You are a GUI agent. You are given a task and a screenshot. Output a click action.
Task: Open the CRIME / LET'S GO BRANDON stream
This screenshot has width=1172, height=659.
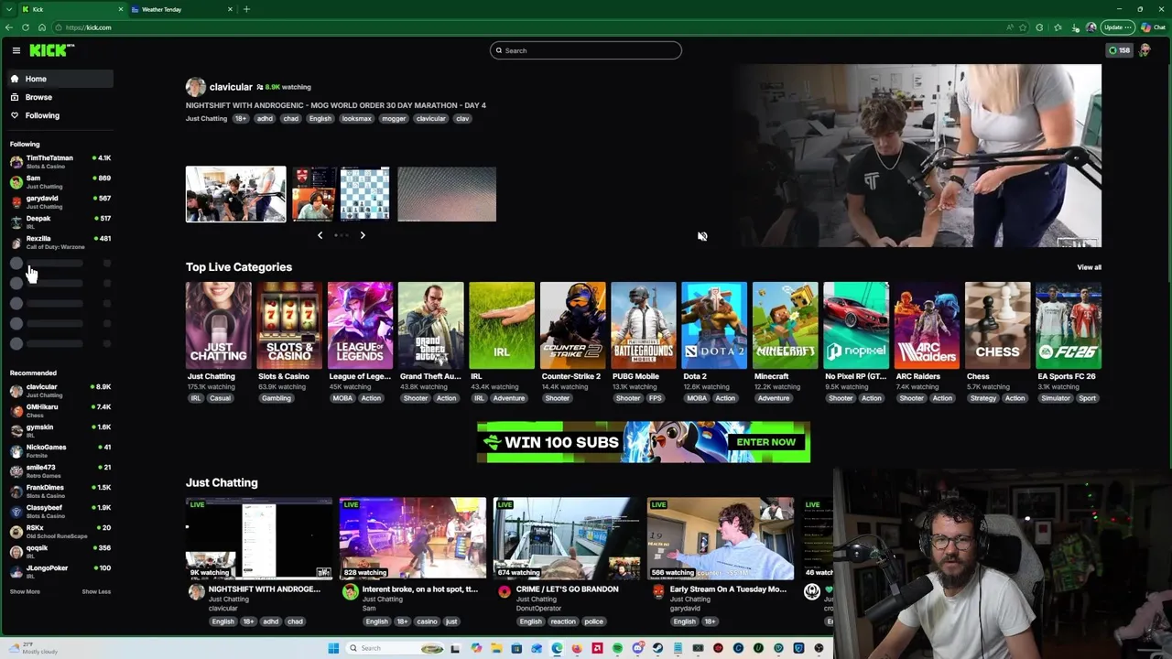point(567,539)
